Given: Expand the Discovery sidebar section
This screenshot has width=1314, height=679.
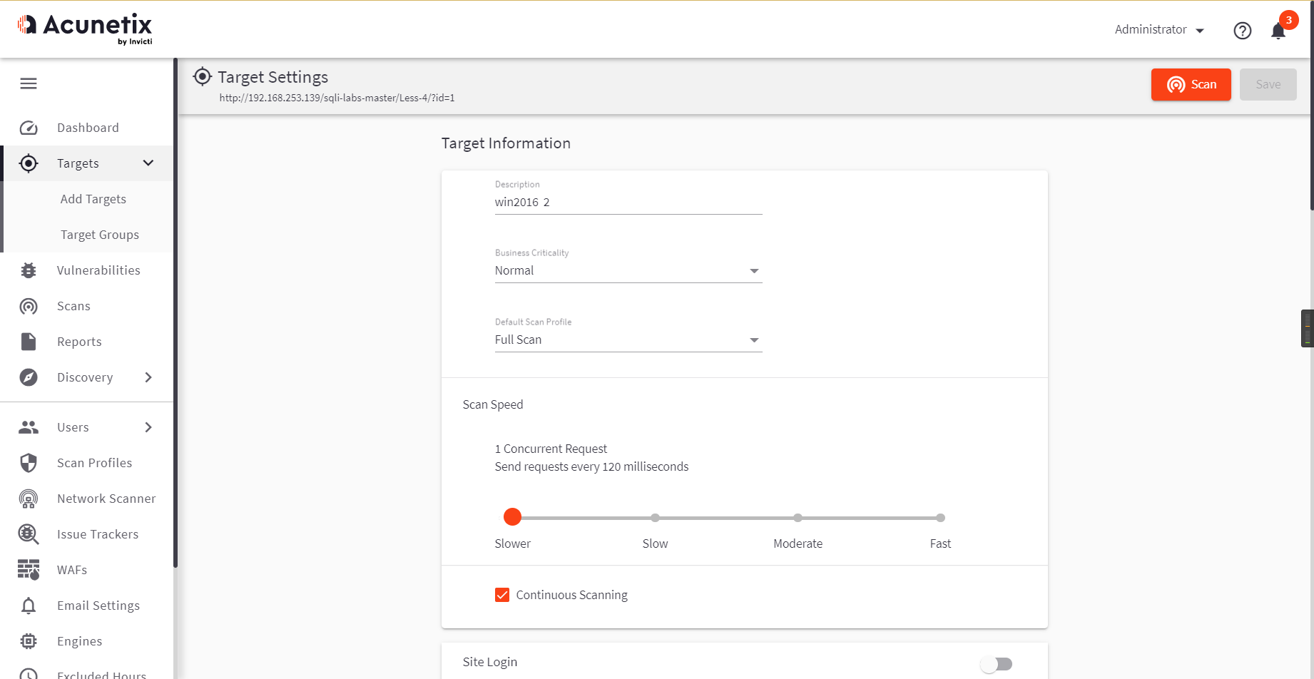Looking at the screenshot, I should coord(148,377).
